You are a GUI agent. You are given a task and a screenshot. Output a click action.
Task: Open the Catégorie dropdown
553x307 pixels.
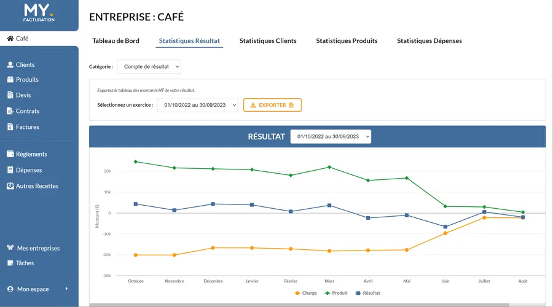click(x=149, y=66)
